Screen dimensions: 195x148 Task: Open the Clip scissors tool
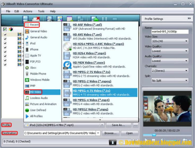pos(50,19)
